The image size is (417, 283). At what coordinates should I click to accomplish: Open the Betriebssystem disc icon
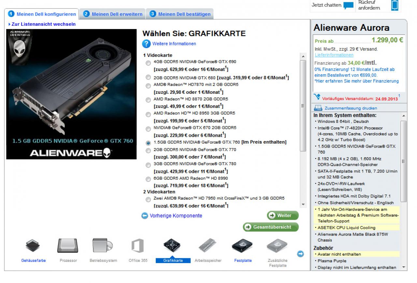point(103,246)
